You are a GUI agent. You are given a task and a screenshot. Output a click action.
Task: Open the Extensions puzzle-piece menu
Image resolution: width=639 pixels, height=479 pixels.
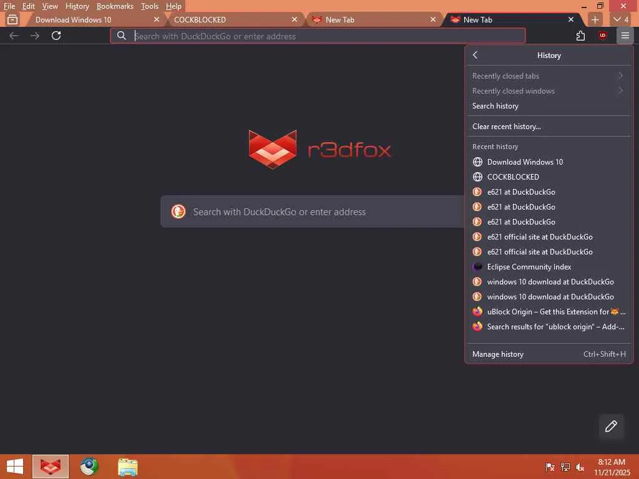click(581, 36)
